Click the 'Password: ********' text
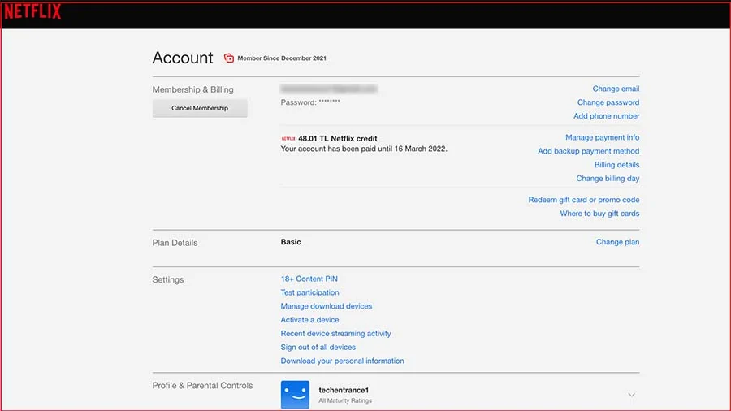 [x=310, y=102]
